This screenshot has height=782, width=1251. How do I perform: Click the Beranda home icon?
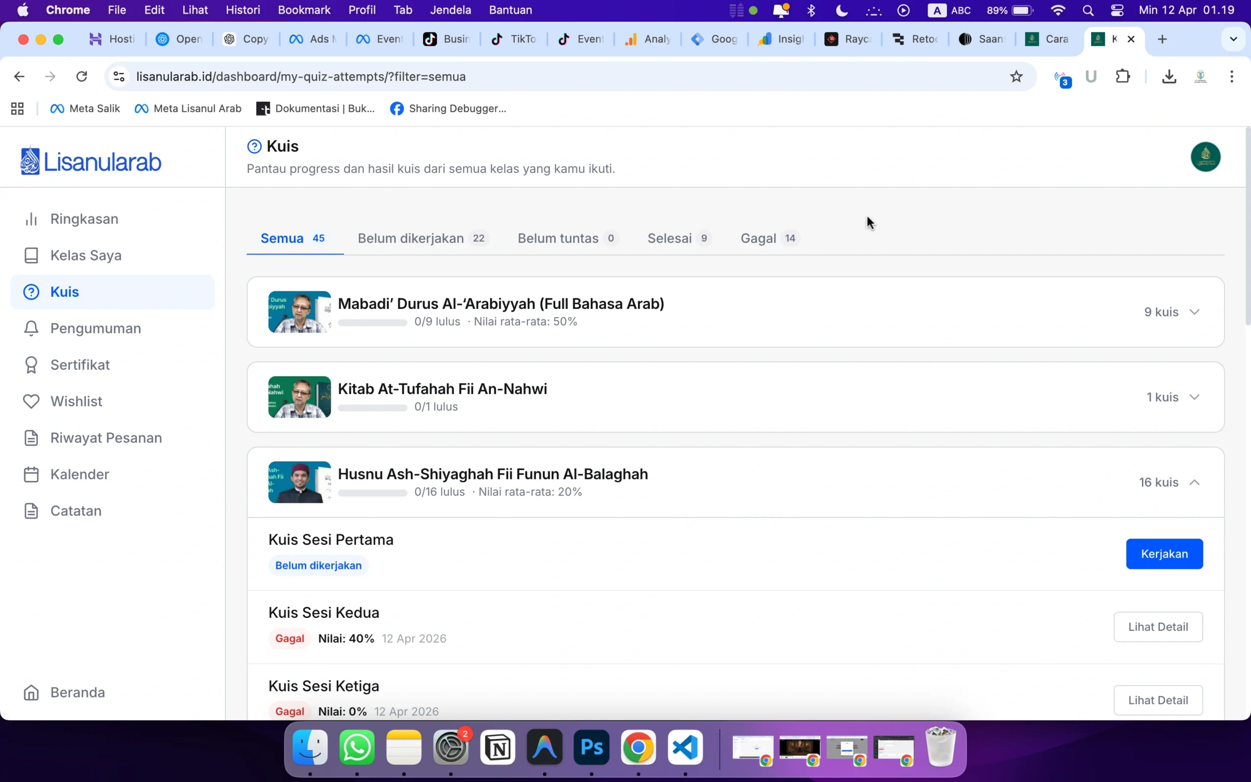[31, 693]
